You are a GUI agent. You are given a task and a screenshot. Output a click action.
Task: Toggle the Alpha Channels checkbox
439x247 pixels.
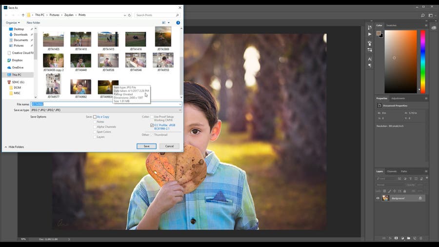coord(95,127)
